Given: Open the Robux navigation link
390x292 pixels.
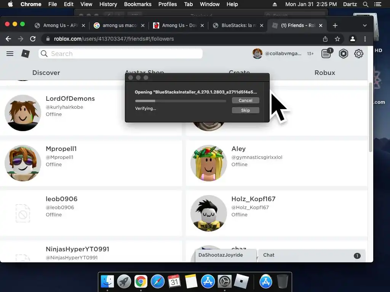Looking at the screenshot, I should [324, 73].
